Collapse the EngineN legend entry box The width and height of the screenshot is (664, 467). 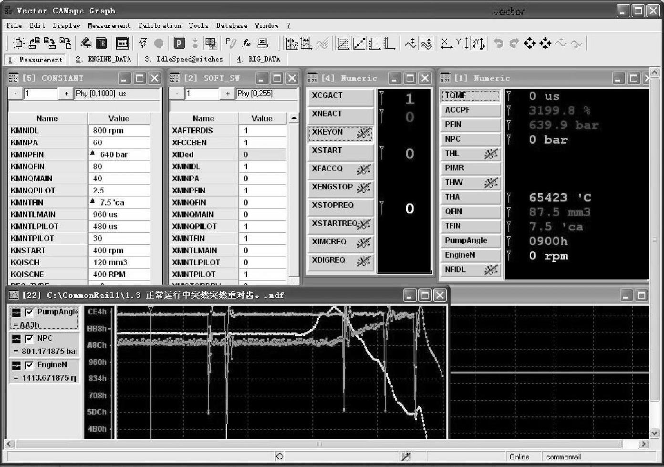point(17,365)
